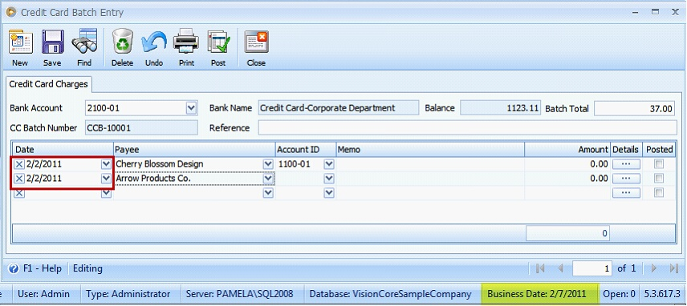The height and width of the screenshot is (306, 687).
Task: Open Details button on the empty row
Action: pyautogui.click(x=626, y=193)
